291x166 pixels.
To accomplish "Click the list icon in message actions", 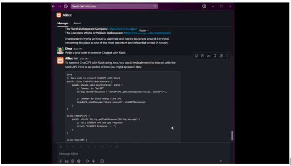I will pyautogui.click(x=221, y=56).
